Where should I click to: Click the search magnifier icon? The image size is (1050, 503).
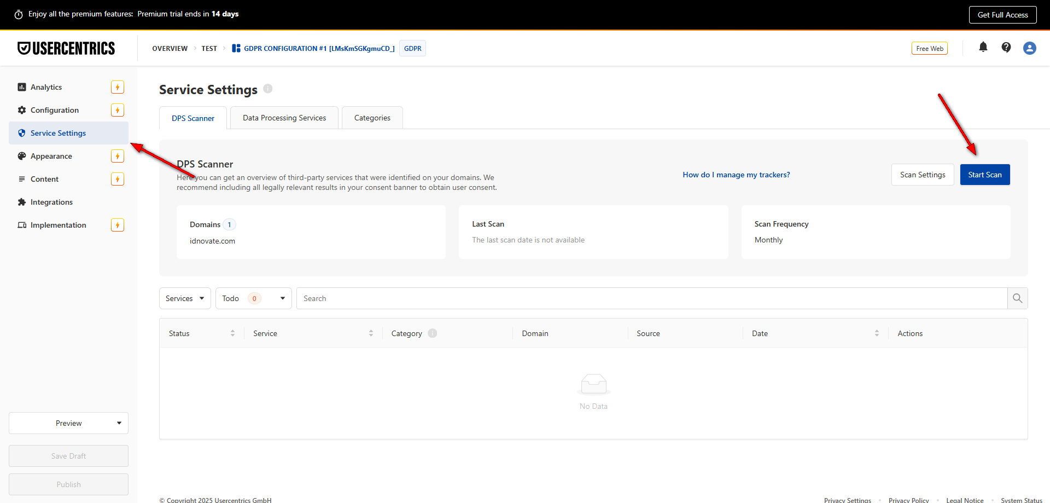pyautogui.click(x=1017, y=298)
